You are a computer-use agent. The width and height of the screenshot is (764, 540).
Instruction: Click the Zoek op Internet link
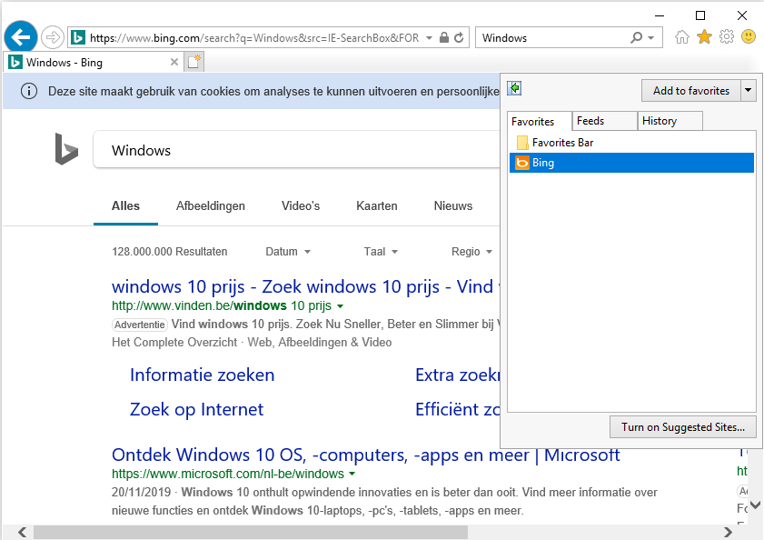click(196, 409)
